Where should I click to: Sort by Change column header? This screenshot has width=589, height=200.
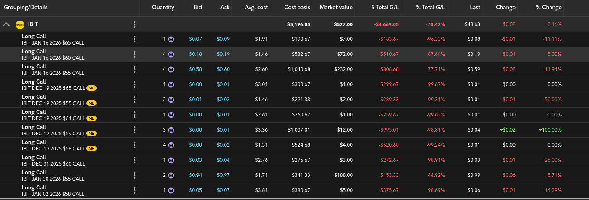[x=505, y=8]
